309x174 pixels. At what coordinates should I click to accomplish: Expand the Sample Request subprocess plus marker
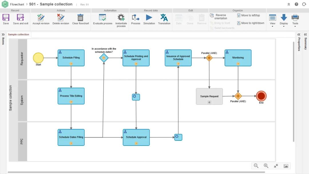[x=209, y=102]
